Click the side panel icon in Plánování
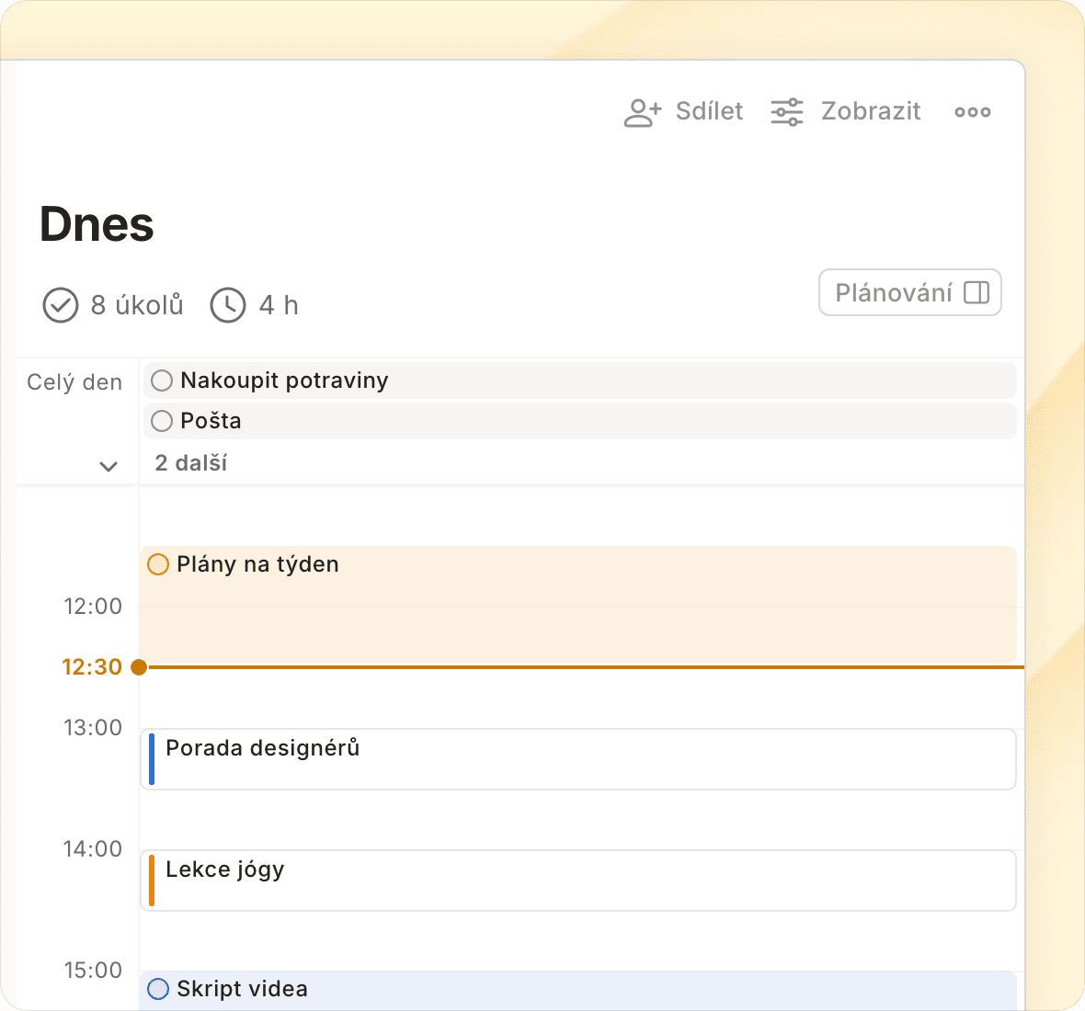The image size is (1085, 1011). coord(976,292)
